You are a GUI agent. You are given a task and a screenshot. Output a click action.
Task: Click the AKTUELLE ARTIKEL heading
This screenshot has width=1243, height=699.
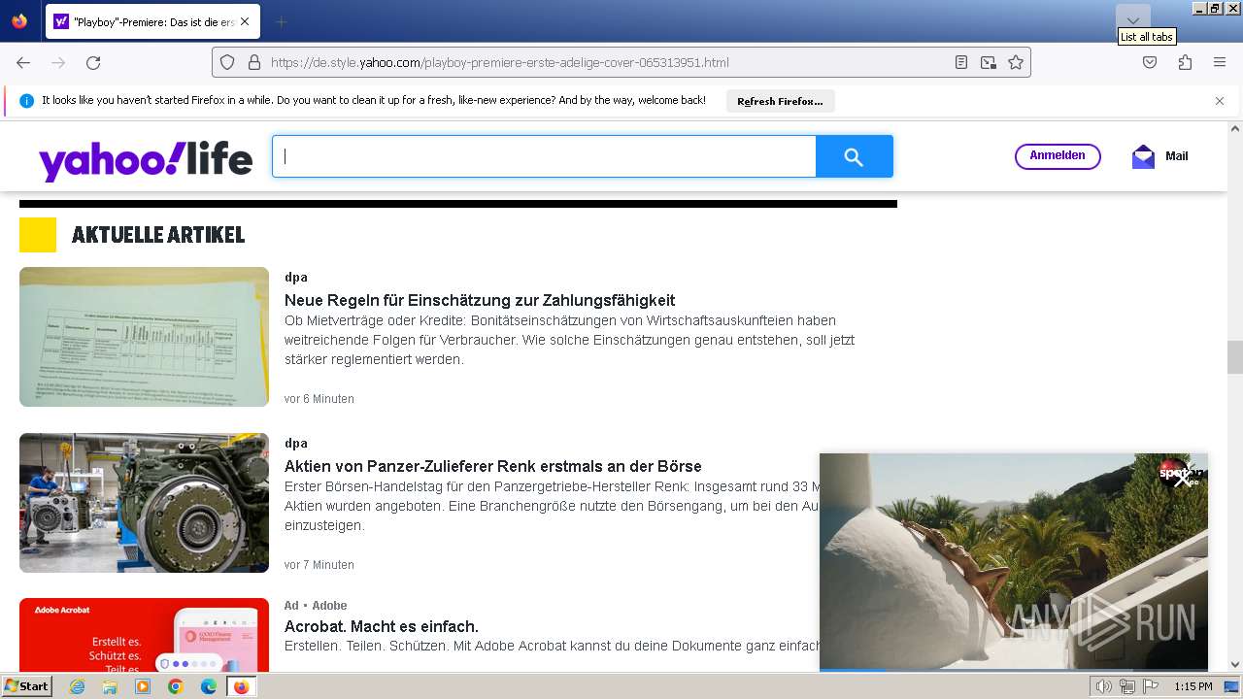pos(158,235)
